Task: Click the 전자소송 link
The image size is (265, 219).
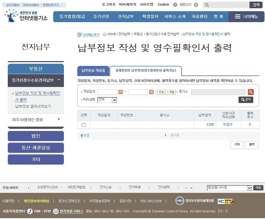Action: (x=106, y=187)
